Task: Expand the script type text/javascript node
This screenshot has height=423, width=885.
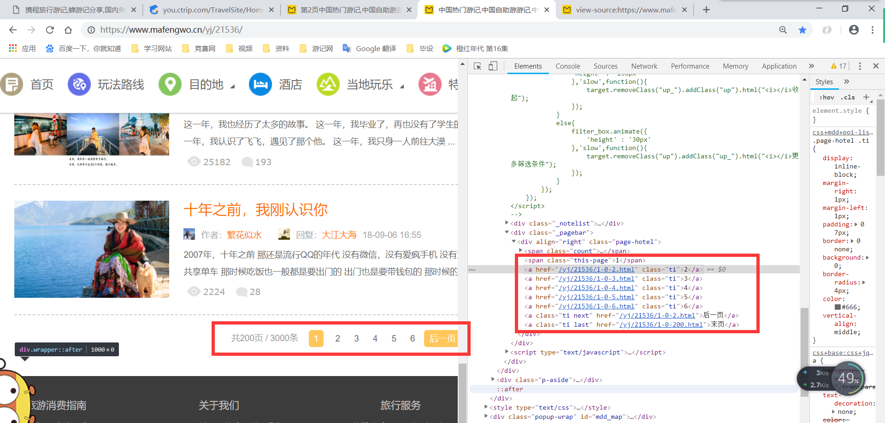Action: point(507,352)
